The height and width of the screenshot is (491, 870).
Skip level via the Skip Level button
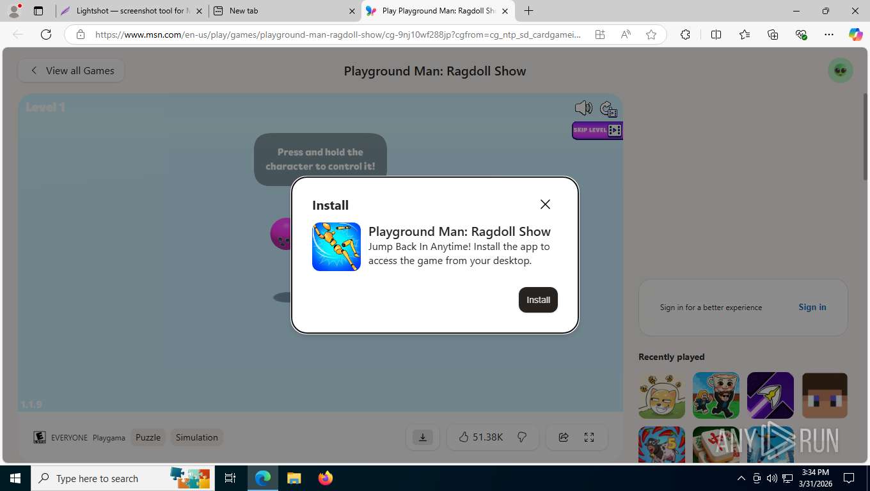pyautogui.click(x=597, y=130)
